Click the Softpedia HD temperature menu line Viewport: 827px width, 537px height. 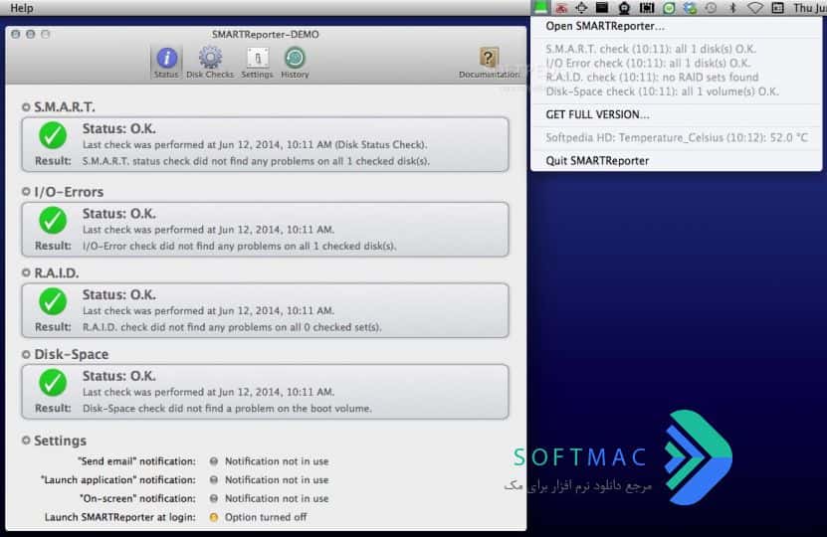676,137
